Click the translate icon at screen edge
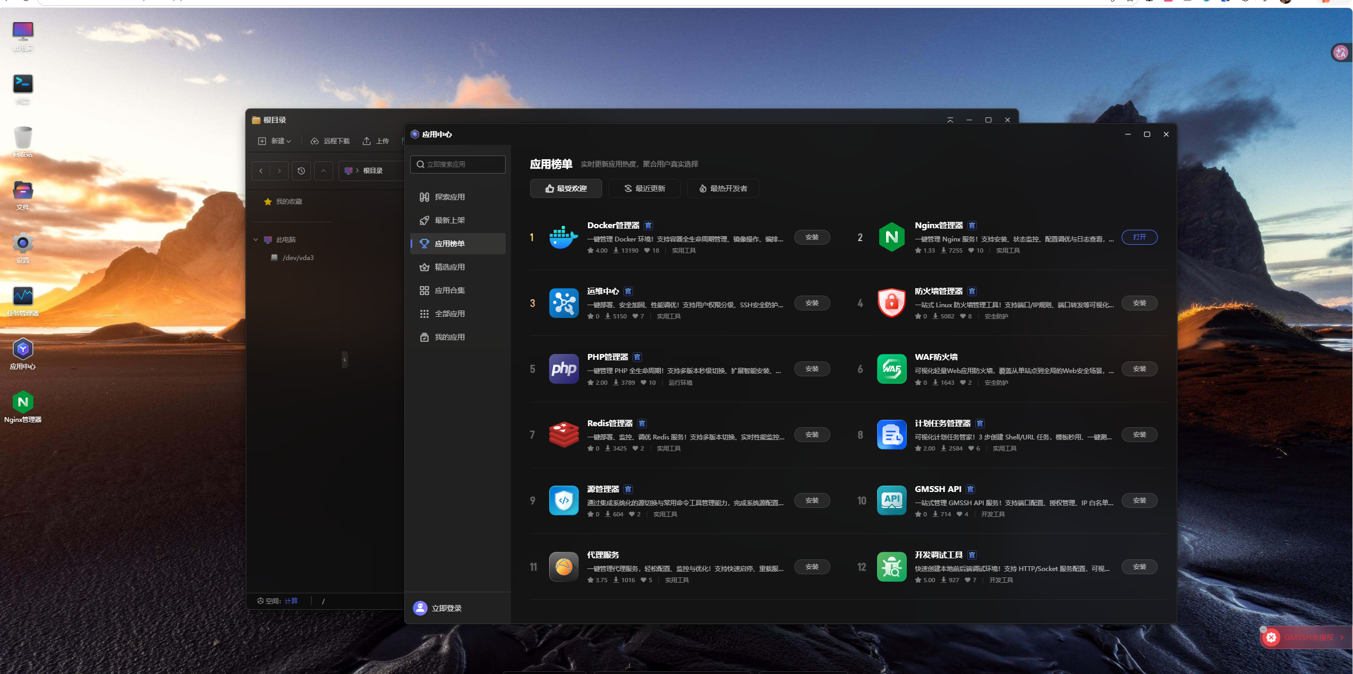Viewport: 1353px width, 674px height. [1341, 53]
